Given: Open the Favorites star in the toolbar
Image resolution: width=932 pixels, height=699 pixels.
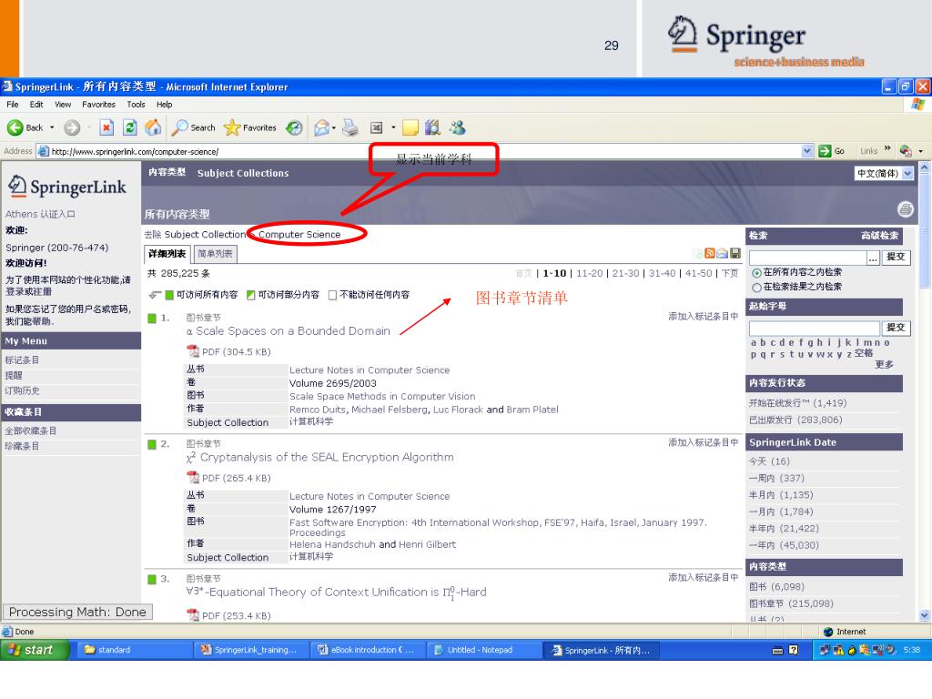Looking at the screenshot, I should pyautogui.click(x=250, y=127).
